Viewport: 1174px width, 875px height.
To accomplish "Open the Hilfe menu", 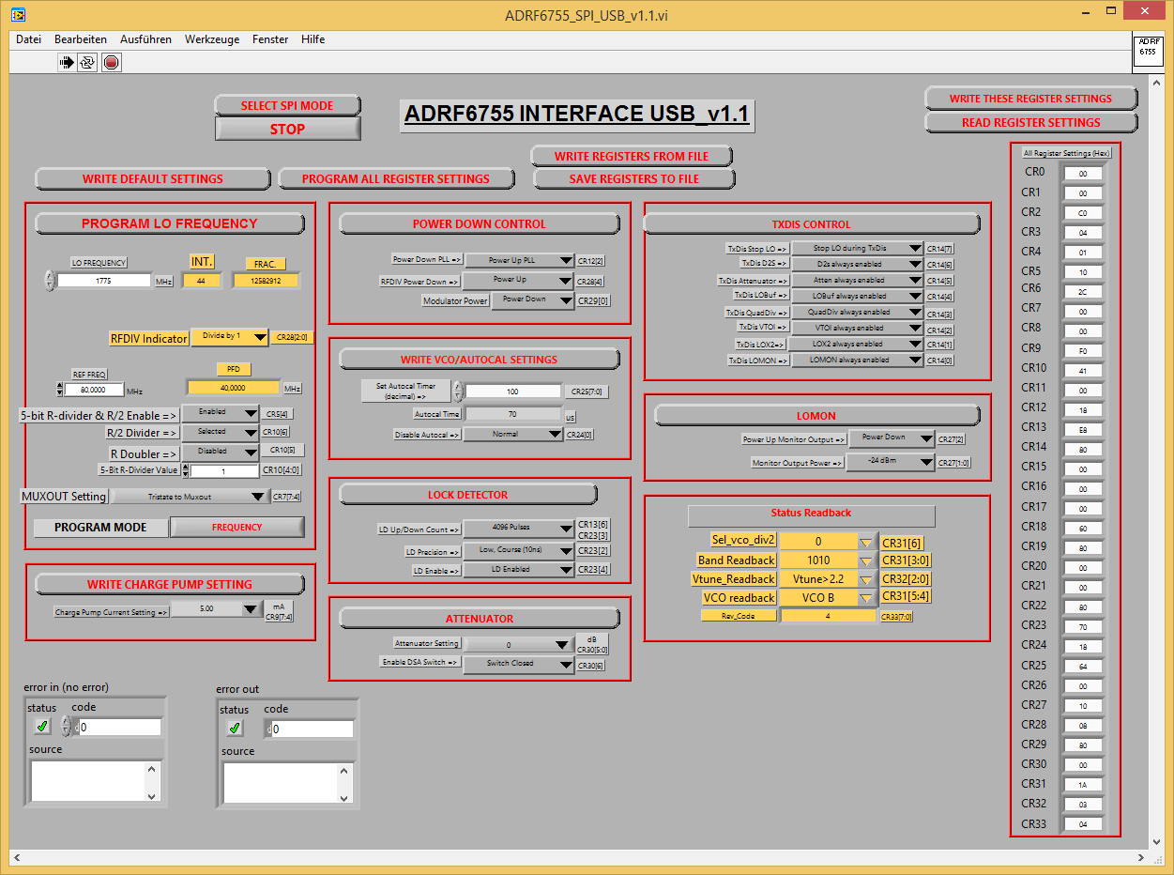I will pos(313,39).
